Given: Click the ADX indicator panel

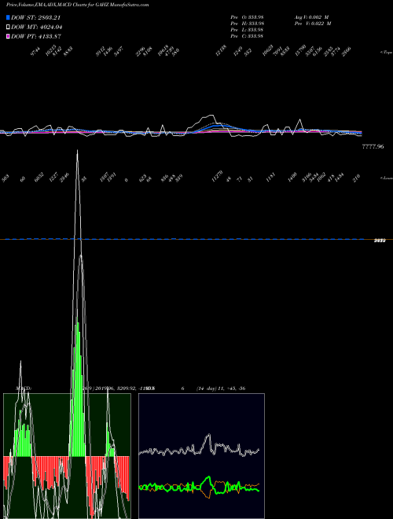Looking at the screenshot, I should [x=201, y=456].
